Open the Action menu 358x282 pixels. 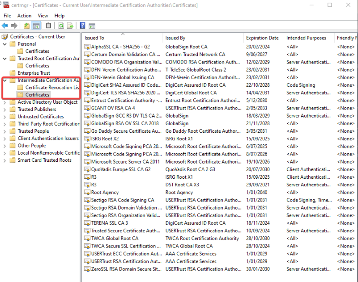click(24, 16)
